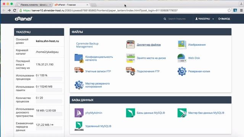244x137 pixels.
Task: Select the /home2/ykadzpau root path text
Action: click(x=47, y=52)
